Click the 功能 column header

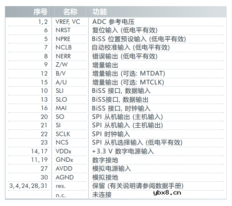tap(100, 12)
